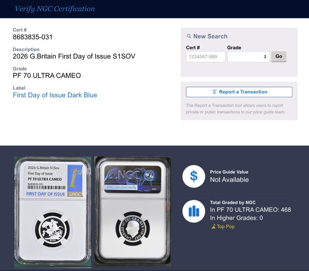Click the dollar sign Price Guide icon

194,176
